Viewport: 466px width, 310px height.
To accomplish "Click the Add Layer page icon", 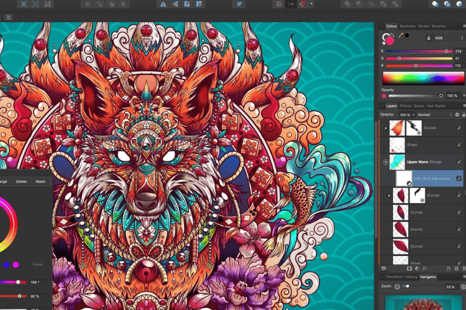I will 449,269.
